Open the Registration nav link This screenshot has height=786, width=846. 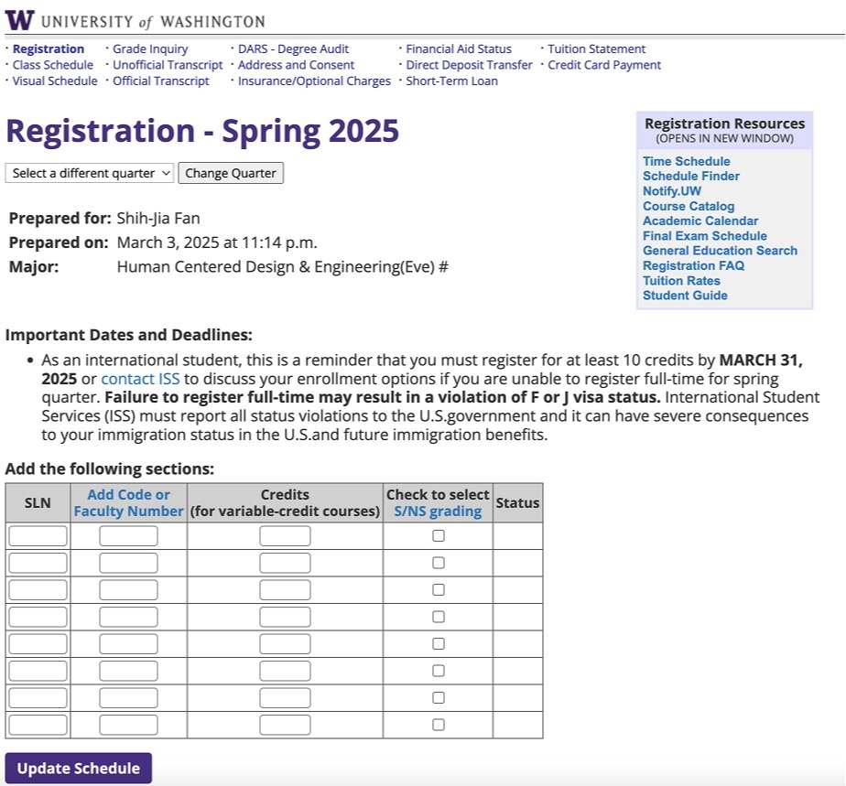[49, 49]
